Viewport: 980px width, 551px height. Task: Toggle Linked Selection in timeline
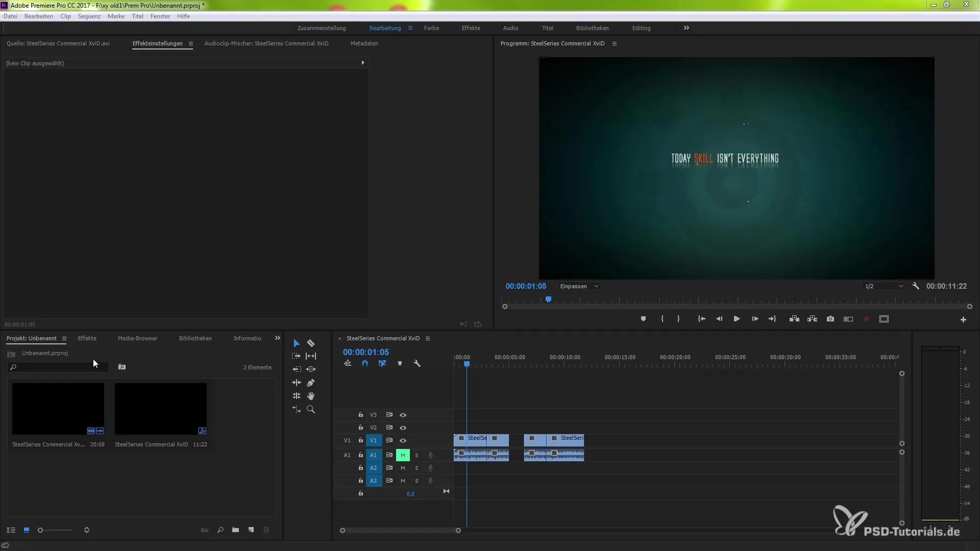point(382,364)
